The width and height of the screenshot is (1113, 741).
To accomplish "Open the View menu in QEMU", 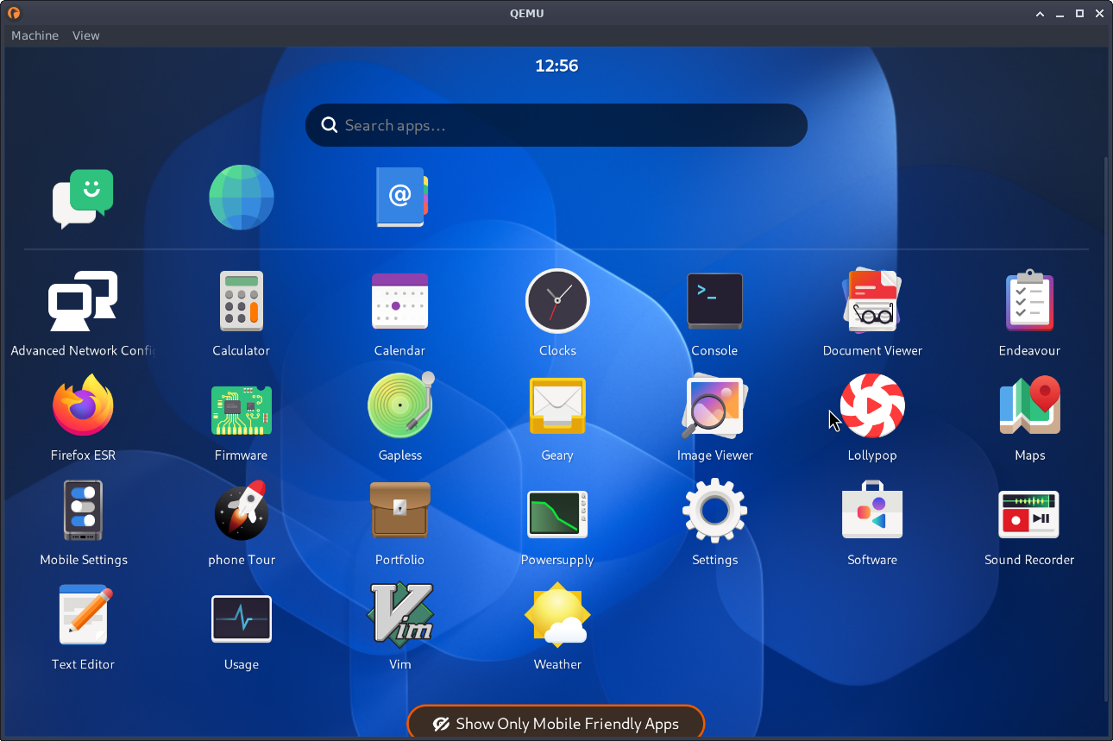I will point(85,35).
